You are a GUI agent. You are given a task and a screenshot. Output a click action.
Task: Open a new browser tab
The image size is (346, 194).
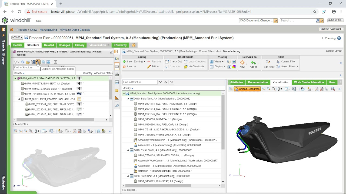click(61, 4)
